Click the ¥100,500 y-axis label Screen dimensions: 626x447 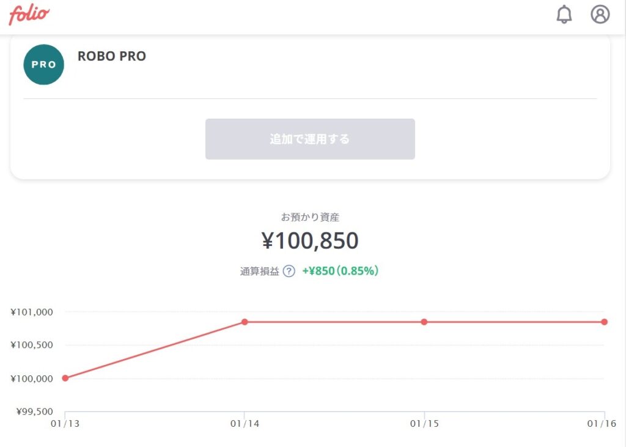tap(32, 345)
